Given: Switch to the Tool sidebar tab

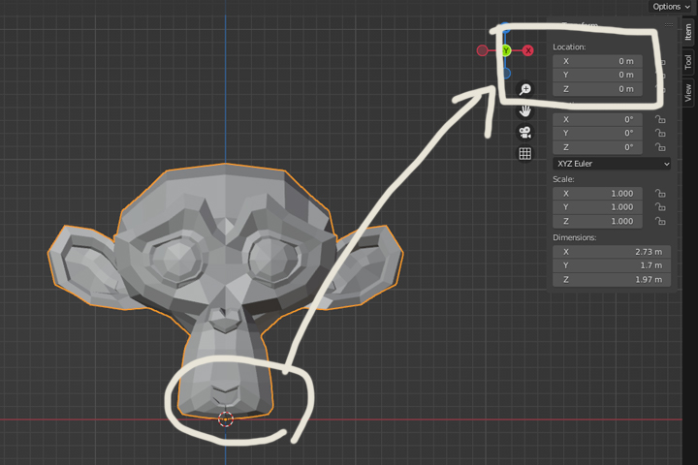Looking at the screenshot, I should pyautogui.click(x=688, y=62).
